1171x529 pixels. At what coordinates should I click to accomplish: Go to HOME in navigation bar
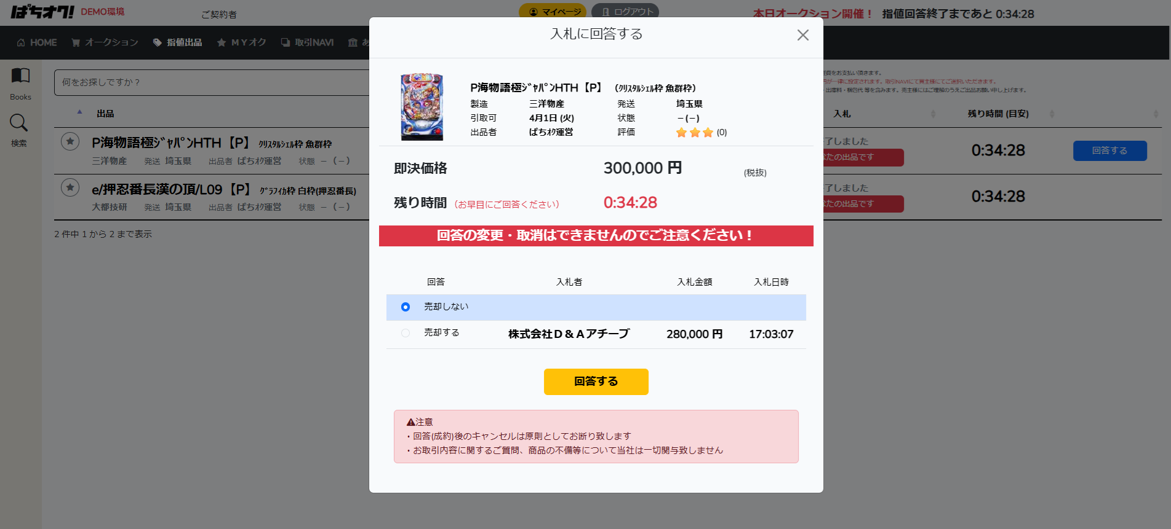(37, 42)
